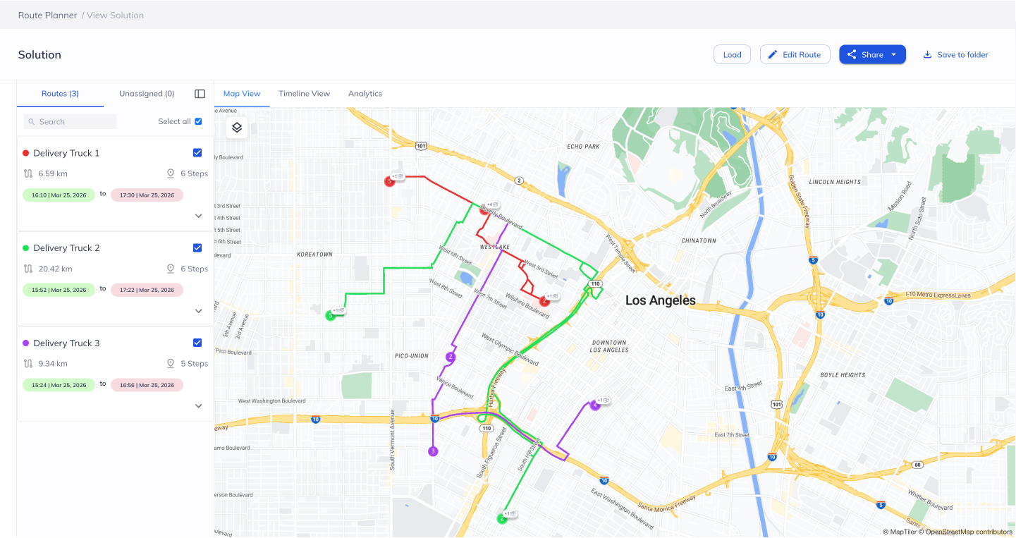This screenshot has height=538, width=1016.
Task: Click the purple Delivery Truck 3 color dot
Action: click(26, 343)
